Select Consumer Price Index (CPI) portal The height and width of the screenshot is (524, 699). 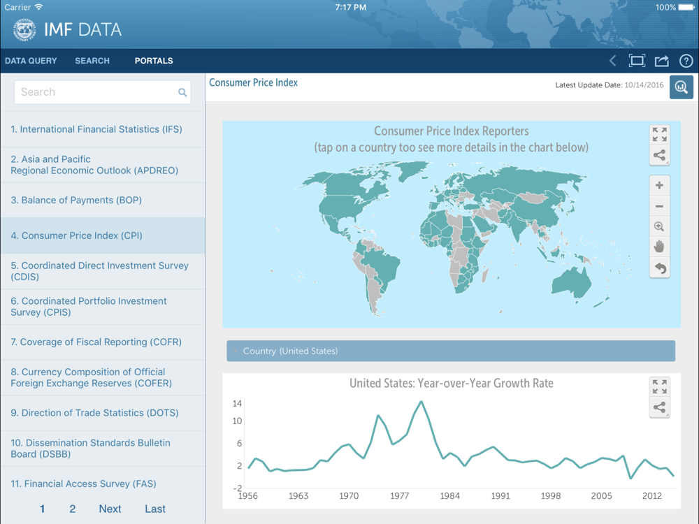103,235
